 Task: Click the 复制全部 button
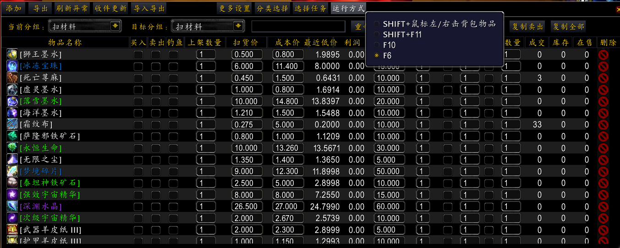[568, 26]
